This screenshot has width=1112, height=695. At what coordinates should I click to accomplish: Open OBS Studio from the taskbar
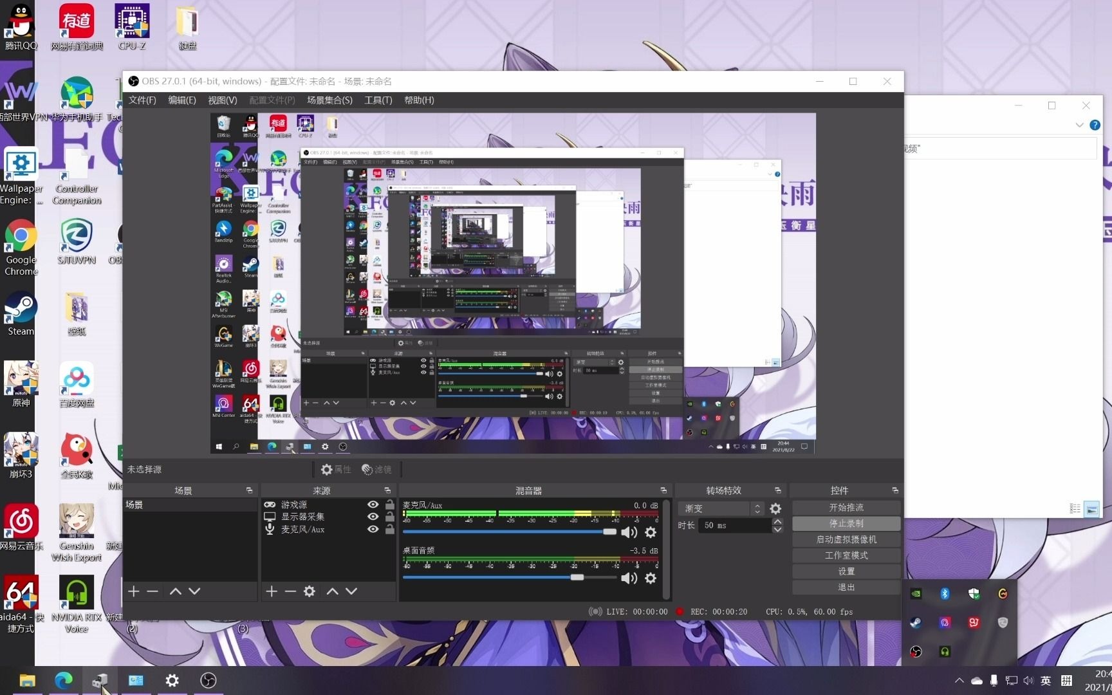click(208, 680)
